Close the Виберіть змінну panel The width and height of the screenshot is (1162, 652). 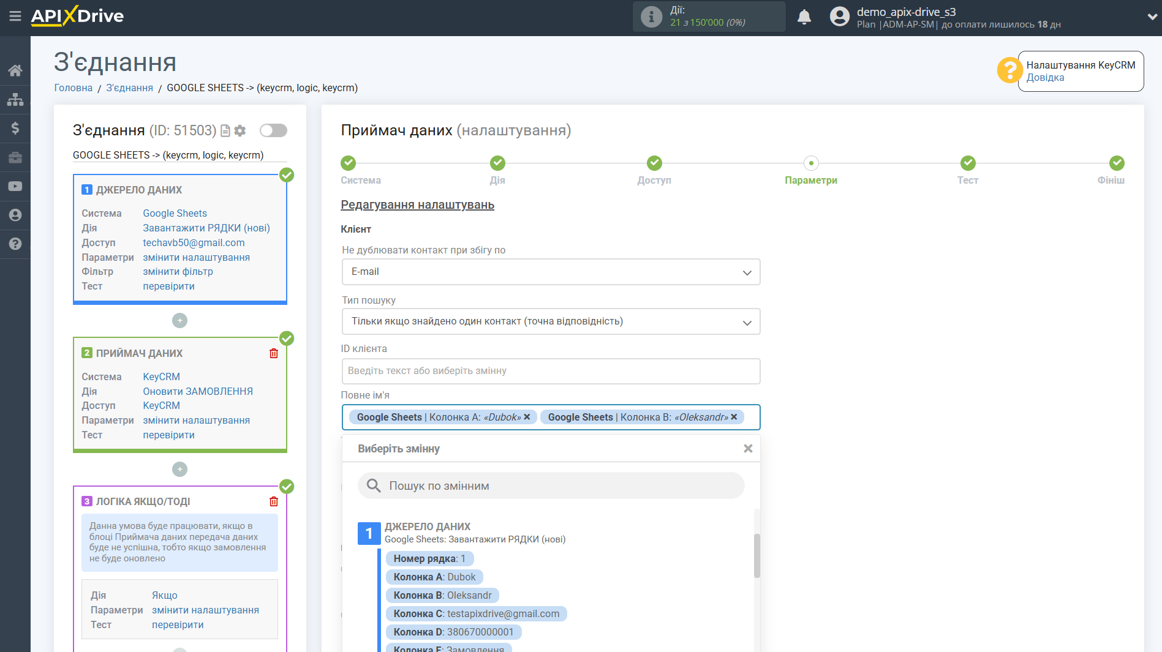tap(748, 449)
